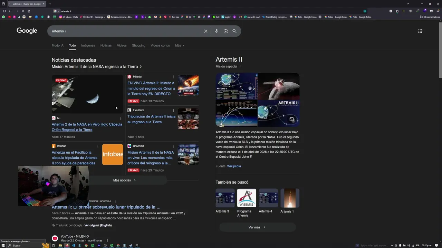Go back with browser back arrow
The height and width of the screenshot is (248, 442).
click(10, 11)
